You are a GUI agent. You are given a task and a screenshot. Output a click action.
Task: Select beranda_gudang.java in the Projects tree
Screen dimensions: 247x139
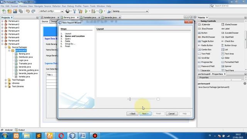[x=29, y=70]
